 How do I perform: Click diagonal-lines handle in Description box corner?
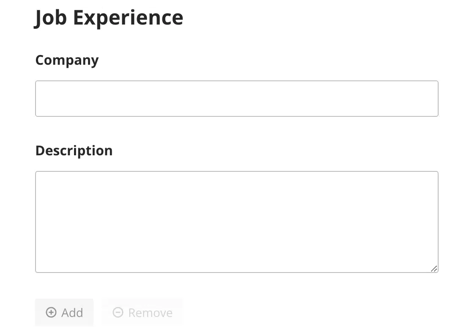pos(434,269)
